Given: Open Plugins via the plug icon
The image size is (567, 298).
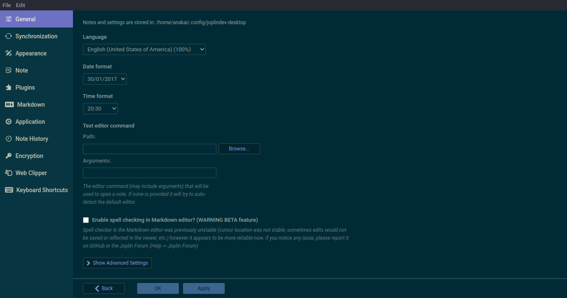Looking at the screenshot, I should pos(9,87).
